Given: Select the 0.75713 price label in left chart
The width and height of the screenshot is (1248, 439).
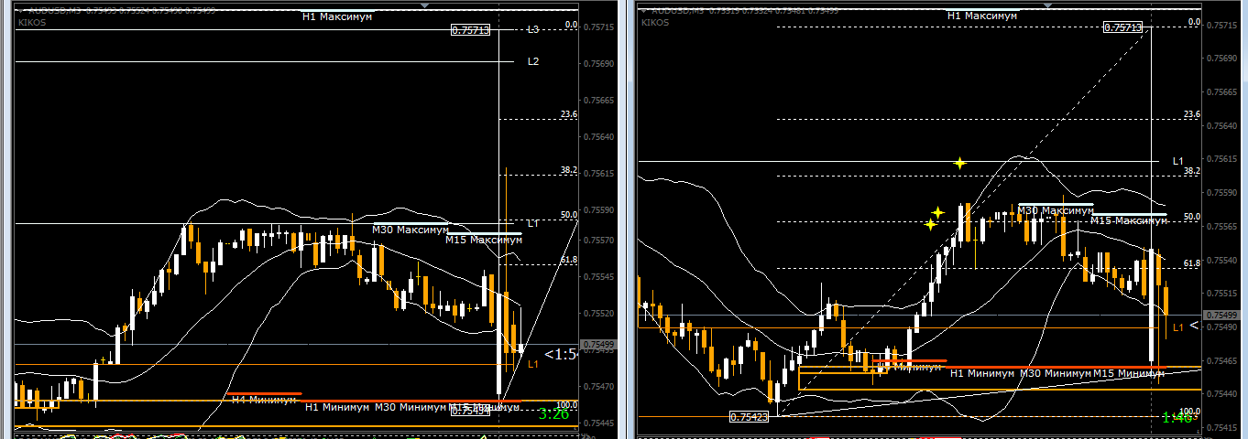Looking at the screenshot, I should coord(471,30).
